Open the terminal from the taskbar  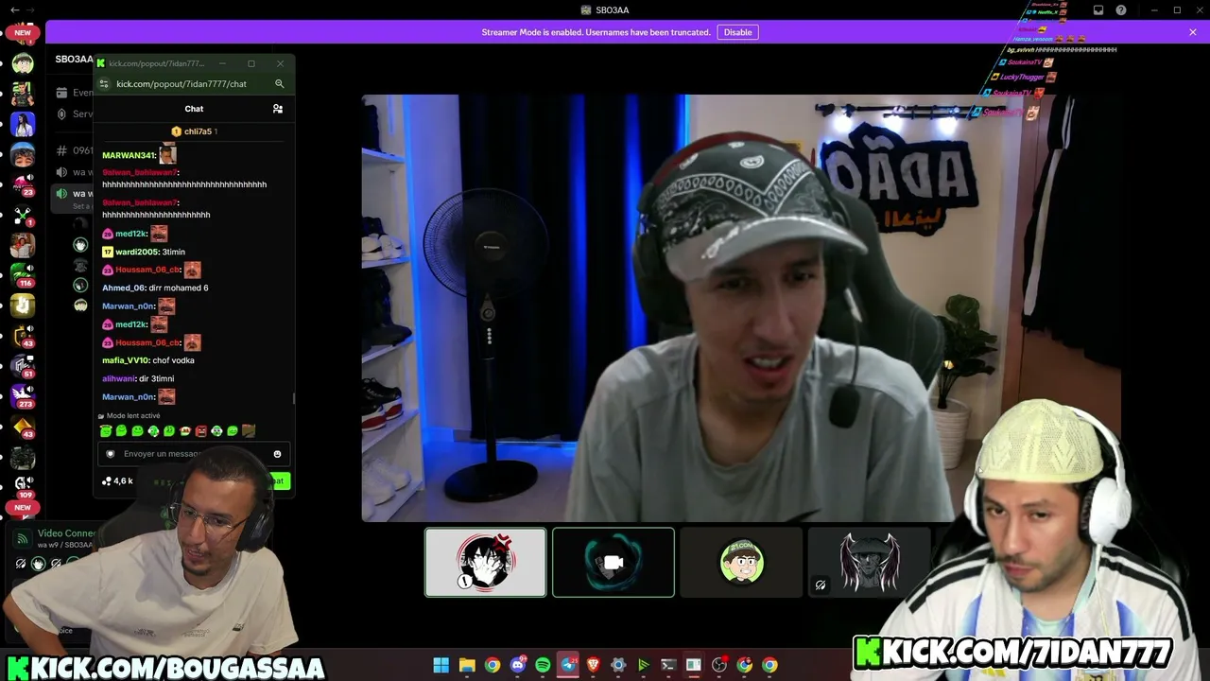(x=668, y=665)
